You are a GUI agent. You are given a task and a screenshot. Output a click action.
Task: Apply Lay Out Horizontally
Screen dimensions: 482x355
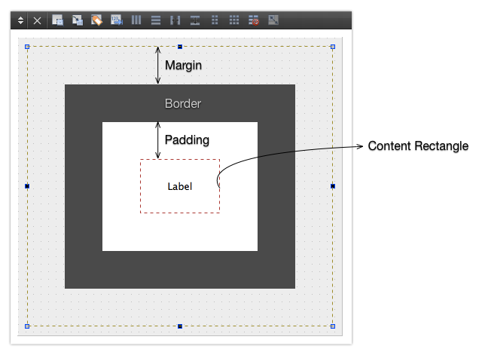point(136,20)
